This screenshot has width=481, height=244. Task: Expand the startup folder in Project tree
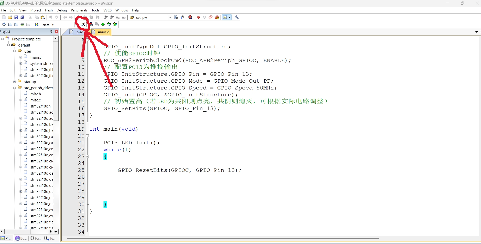click(x=14, y=82)
